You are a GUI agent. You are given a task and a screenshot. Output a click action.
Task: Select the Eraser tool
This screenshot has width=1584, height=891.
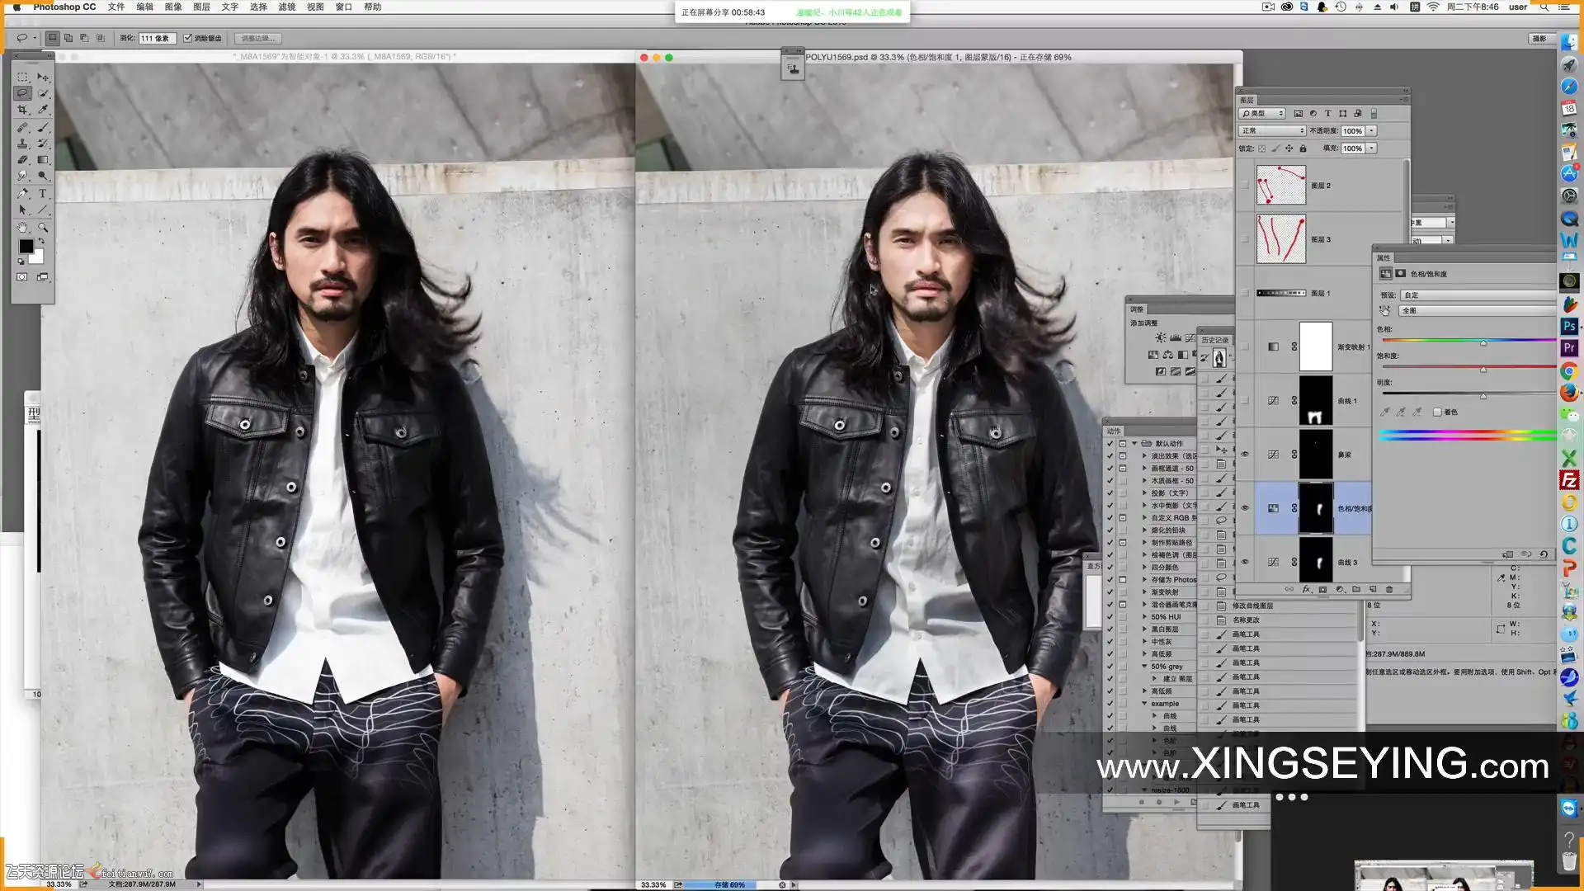point(22,160)
